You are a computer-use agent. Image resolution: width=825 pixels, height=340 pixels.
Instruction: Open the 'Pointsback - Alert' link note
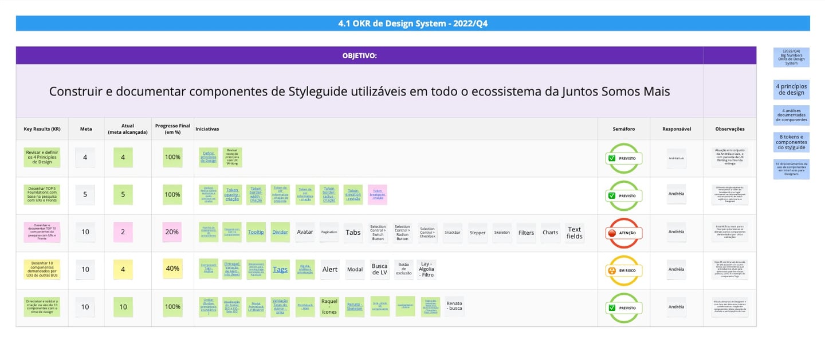pos(305,307)
